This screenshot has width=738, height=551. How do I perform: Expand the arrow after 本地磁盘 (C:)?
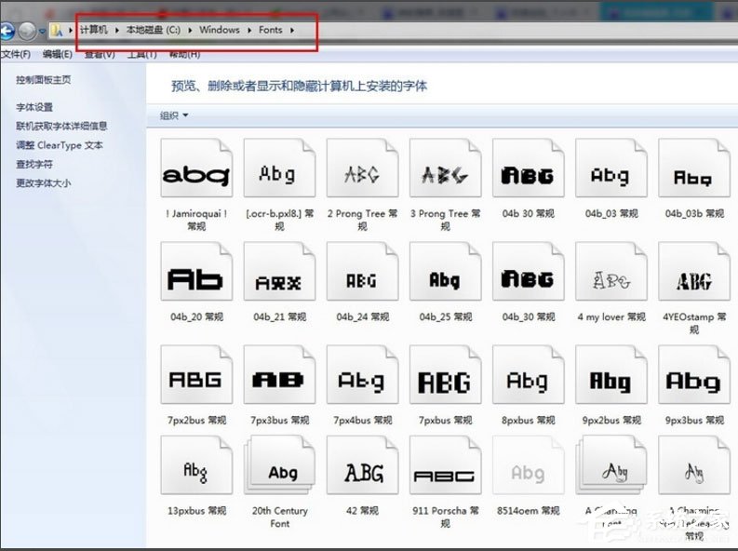click(190, 30)
